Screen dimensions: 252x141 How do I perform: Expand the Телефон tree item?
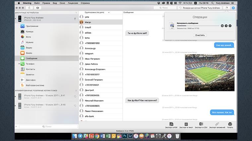coord(19,64)
